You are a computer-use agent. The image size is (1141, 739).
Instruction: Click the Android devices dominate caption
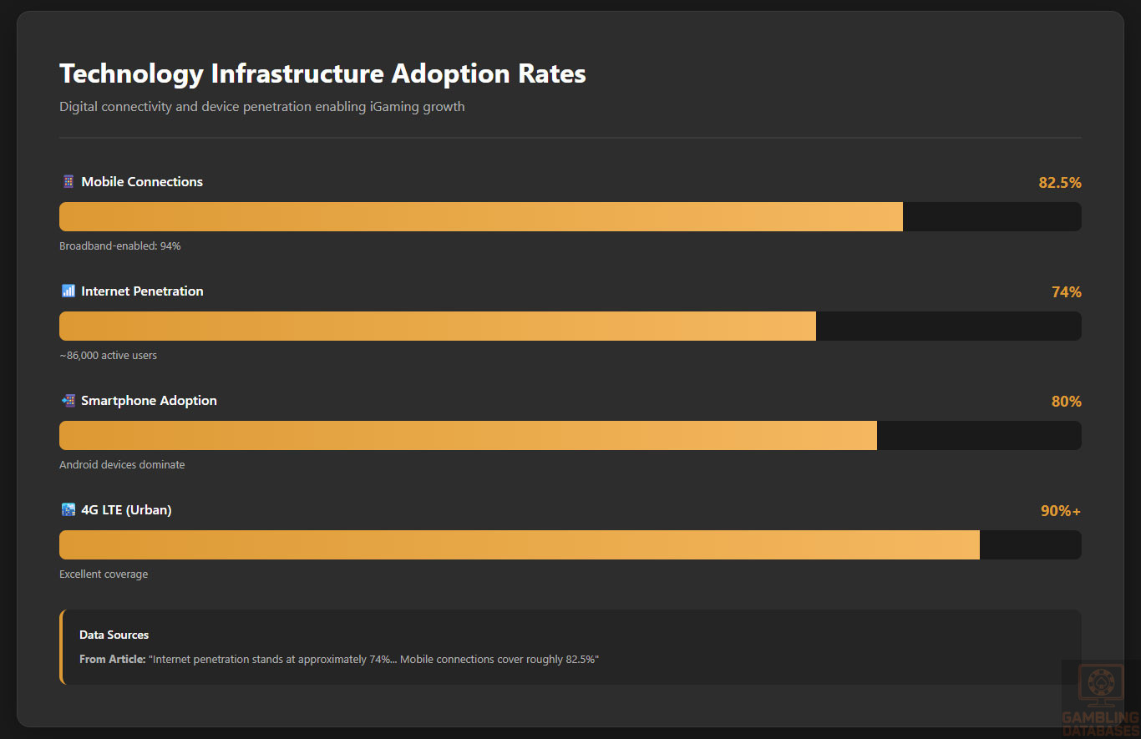(122, 465)
